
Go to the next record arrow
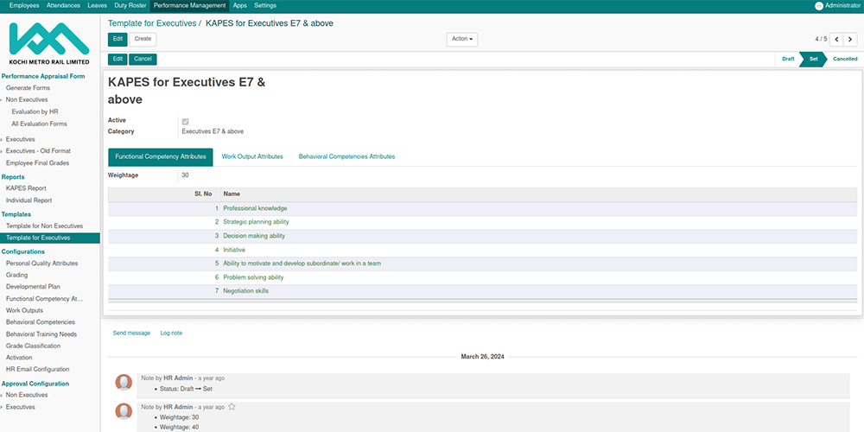[850, 39]
